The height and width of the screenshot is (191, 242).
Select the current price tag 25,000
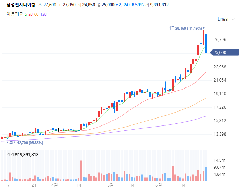224,53
